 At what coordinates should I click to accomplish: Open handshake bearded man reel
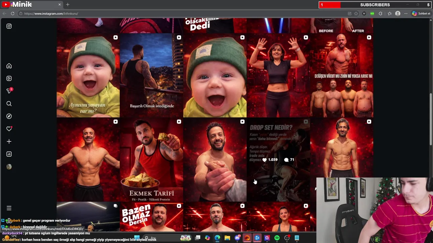[215, 159]
